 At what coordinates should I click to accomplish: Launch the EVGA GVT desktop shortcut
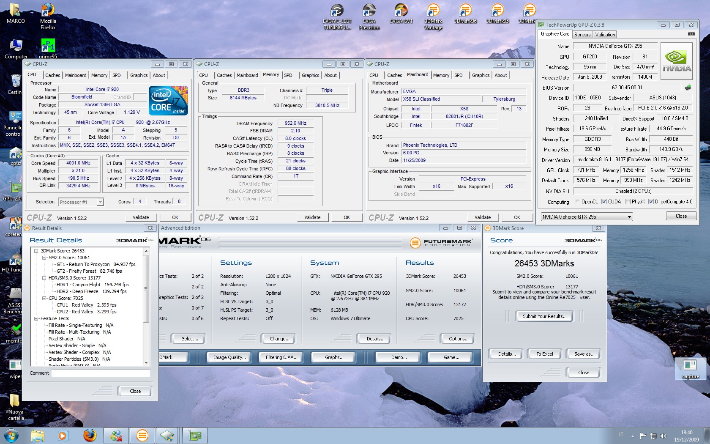tap(401, 14)
